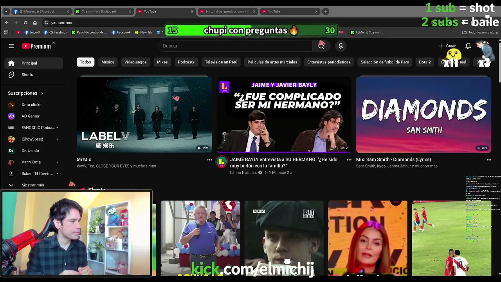The height and width of the screenshot is (282, 501).
Task: Select the Música filter chip
Action: 108,62
